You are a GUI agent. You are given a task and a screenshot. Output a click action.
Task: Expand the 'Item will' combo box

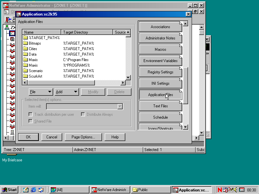point(120,107)
